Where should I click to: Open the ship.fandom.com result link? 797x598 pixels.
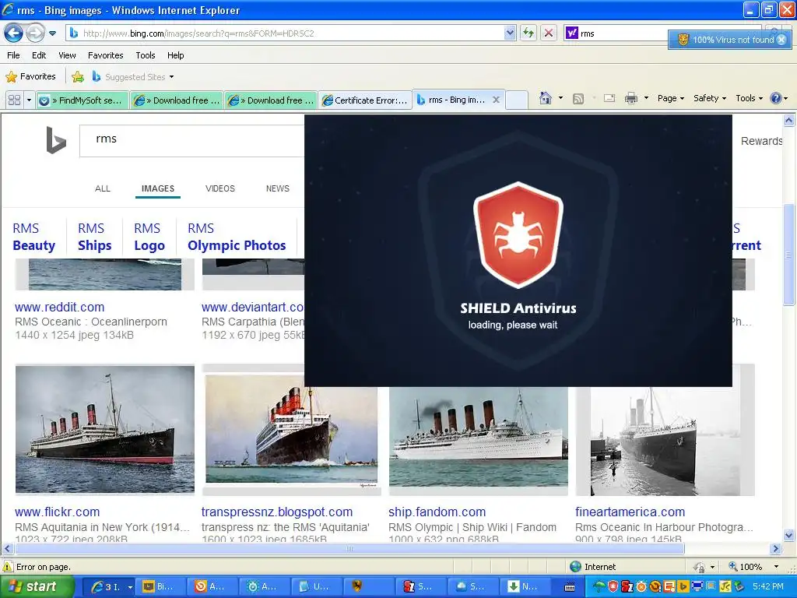click(437, 512)
